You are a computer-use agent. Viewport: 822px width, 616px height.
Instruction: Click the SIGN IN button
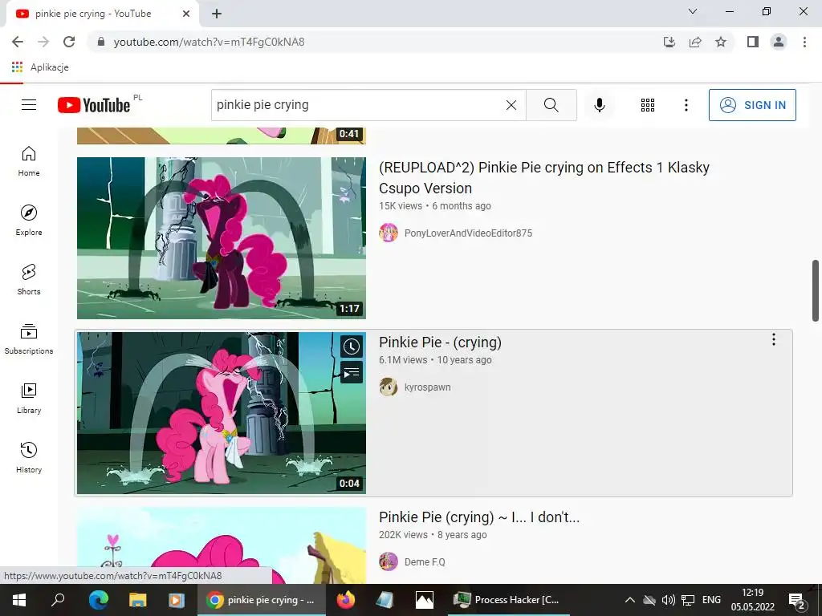click(x=751, y=105)
